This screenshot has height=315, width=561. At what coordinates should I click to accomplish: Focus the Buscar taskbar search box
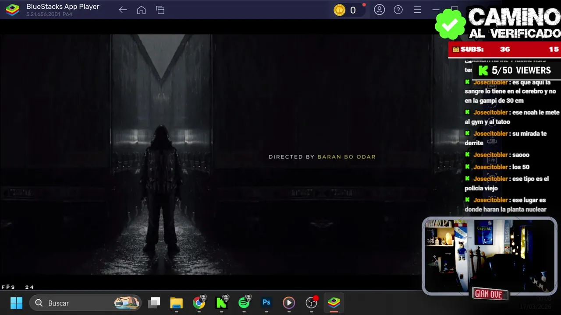coord(85,303)
